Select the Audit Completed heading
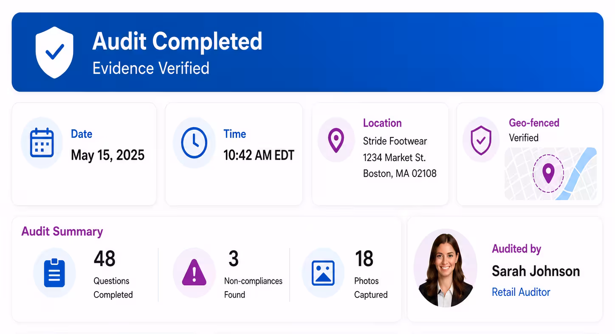This screenshot has width=615, height=334. click(x=177, y=41)
